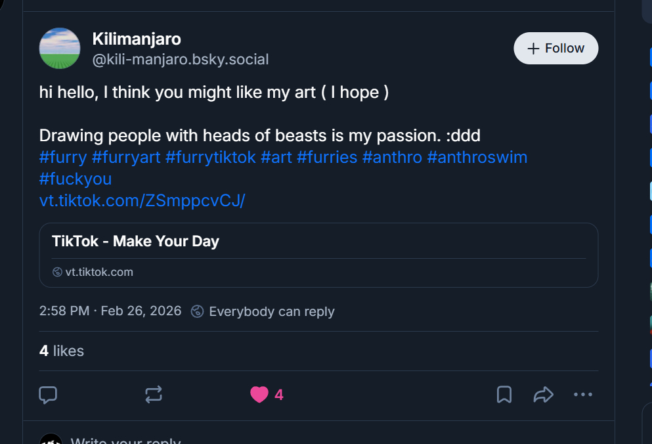The width and height of the screenshot is (652, 444).
Task: Click the Everybody can reply label
Action: 271,311
